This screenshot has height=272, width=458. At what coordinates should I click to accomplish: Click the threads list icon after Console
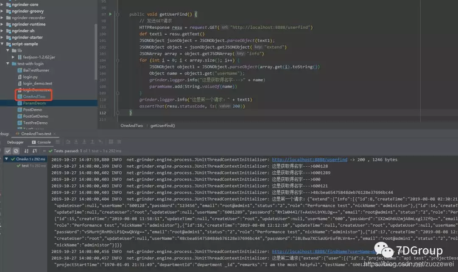coord(58,142)
